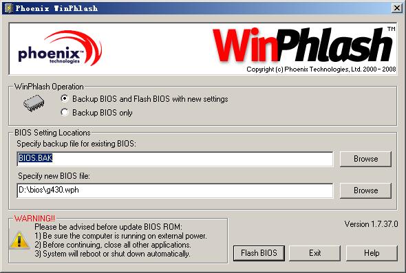Browse for the new BIOS file

point(365,190)
